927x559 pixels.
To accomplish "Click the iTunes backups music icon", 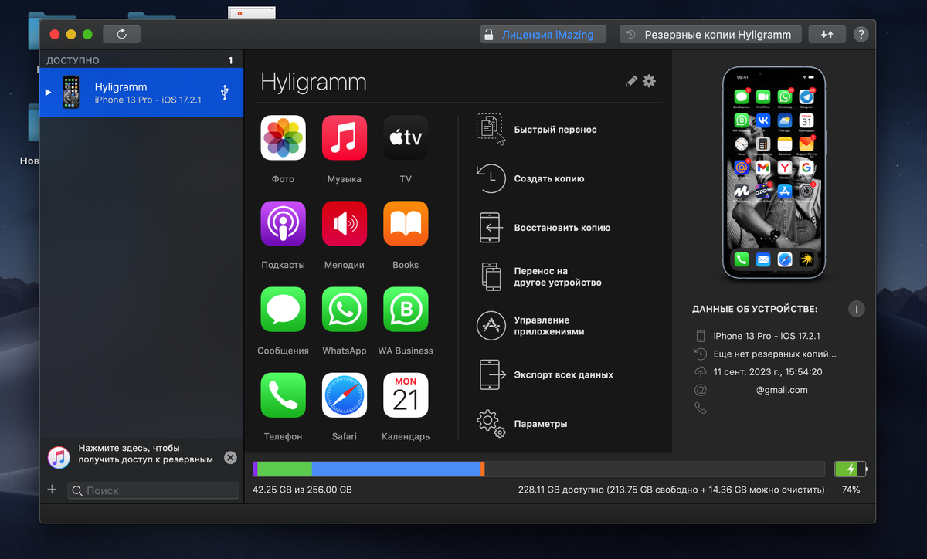I will [x=59, y=458].
